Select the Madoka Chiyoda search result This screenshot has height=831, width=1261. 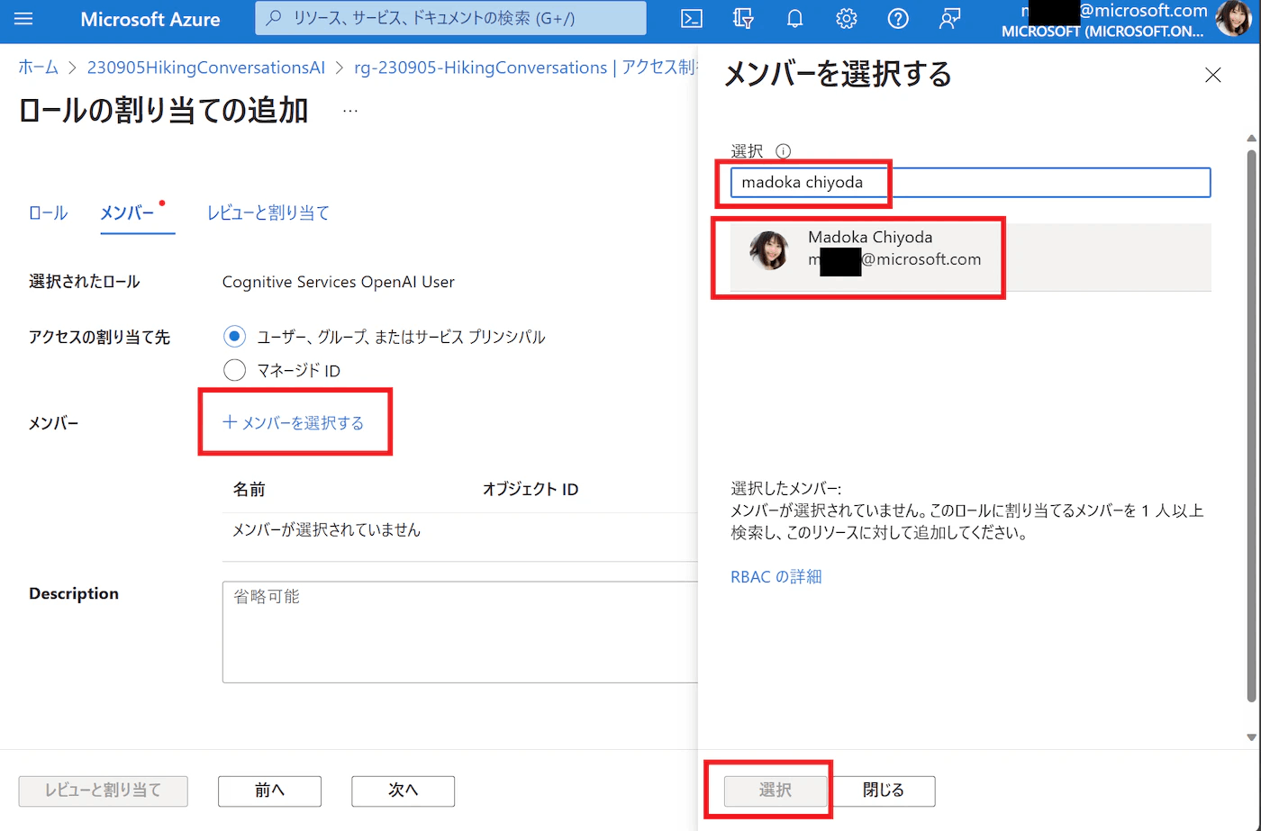[971, 257]
